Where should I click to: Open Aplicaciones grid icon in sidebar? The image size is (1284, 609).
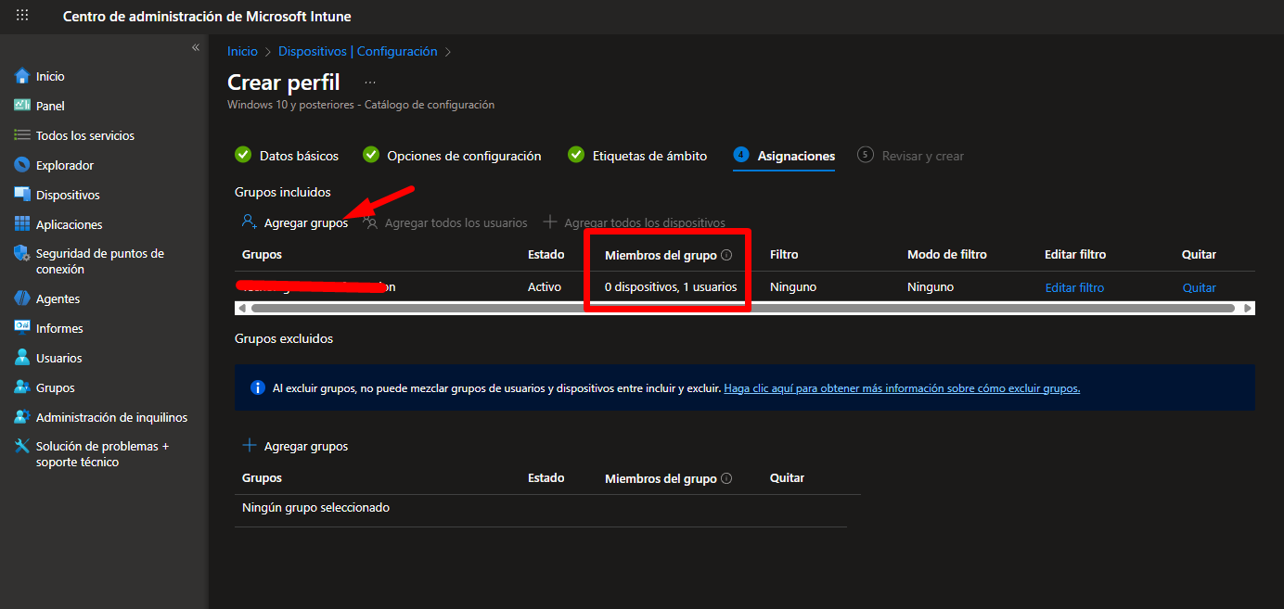23,224
